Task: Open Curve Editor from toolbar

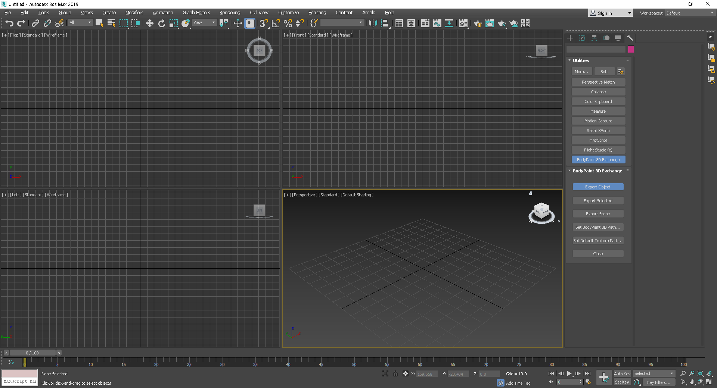Action: tap(437, 23)
